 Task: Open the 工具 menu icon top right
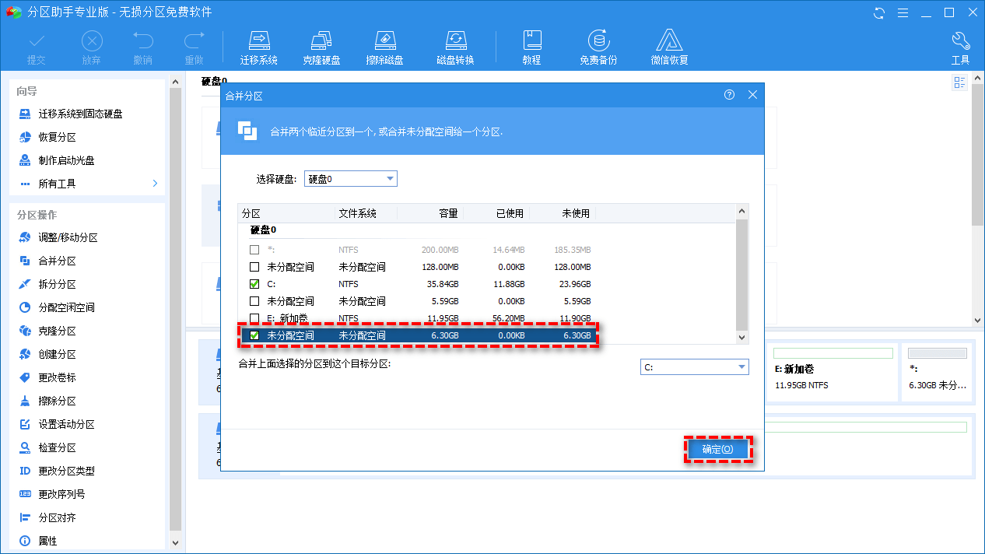[x=960, y=45]
